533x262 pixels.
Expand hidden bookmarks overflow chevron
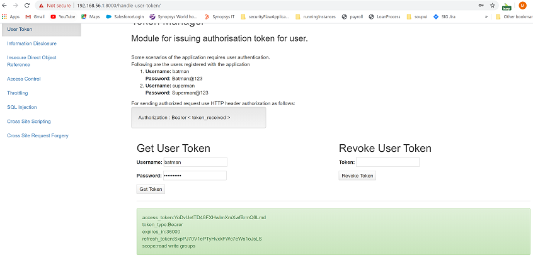point(486,16)
